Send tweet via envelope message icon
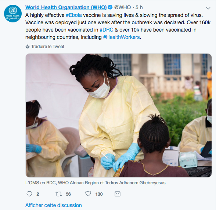 coord(118,194)
